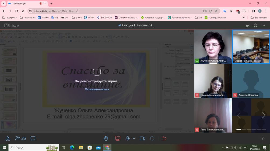The height and width of the screenshot is (151, 270).
Task: Open the 'психология' bookmarks folder
Action: click(x=27, y=17)
